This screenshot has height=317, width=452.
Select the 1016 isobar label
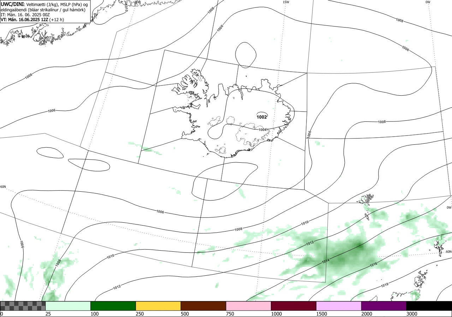[373, 264]
